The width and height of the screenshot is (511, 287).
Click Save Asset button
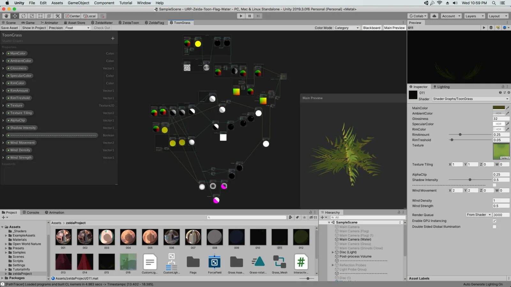[10, 28]
